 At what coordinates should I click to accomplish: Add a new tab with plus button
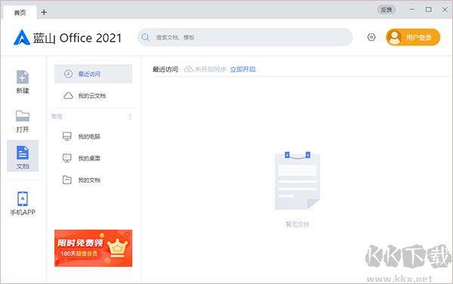(x=44, y=12)
